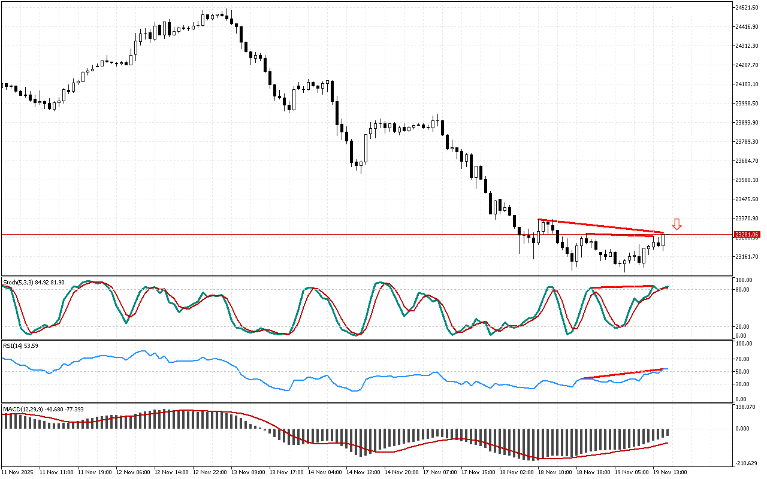This screenshot has height=479, width=767.
Task: Click the highlighted current price tag 23281.06
Action: (x=747, y=235)
